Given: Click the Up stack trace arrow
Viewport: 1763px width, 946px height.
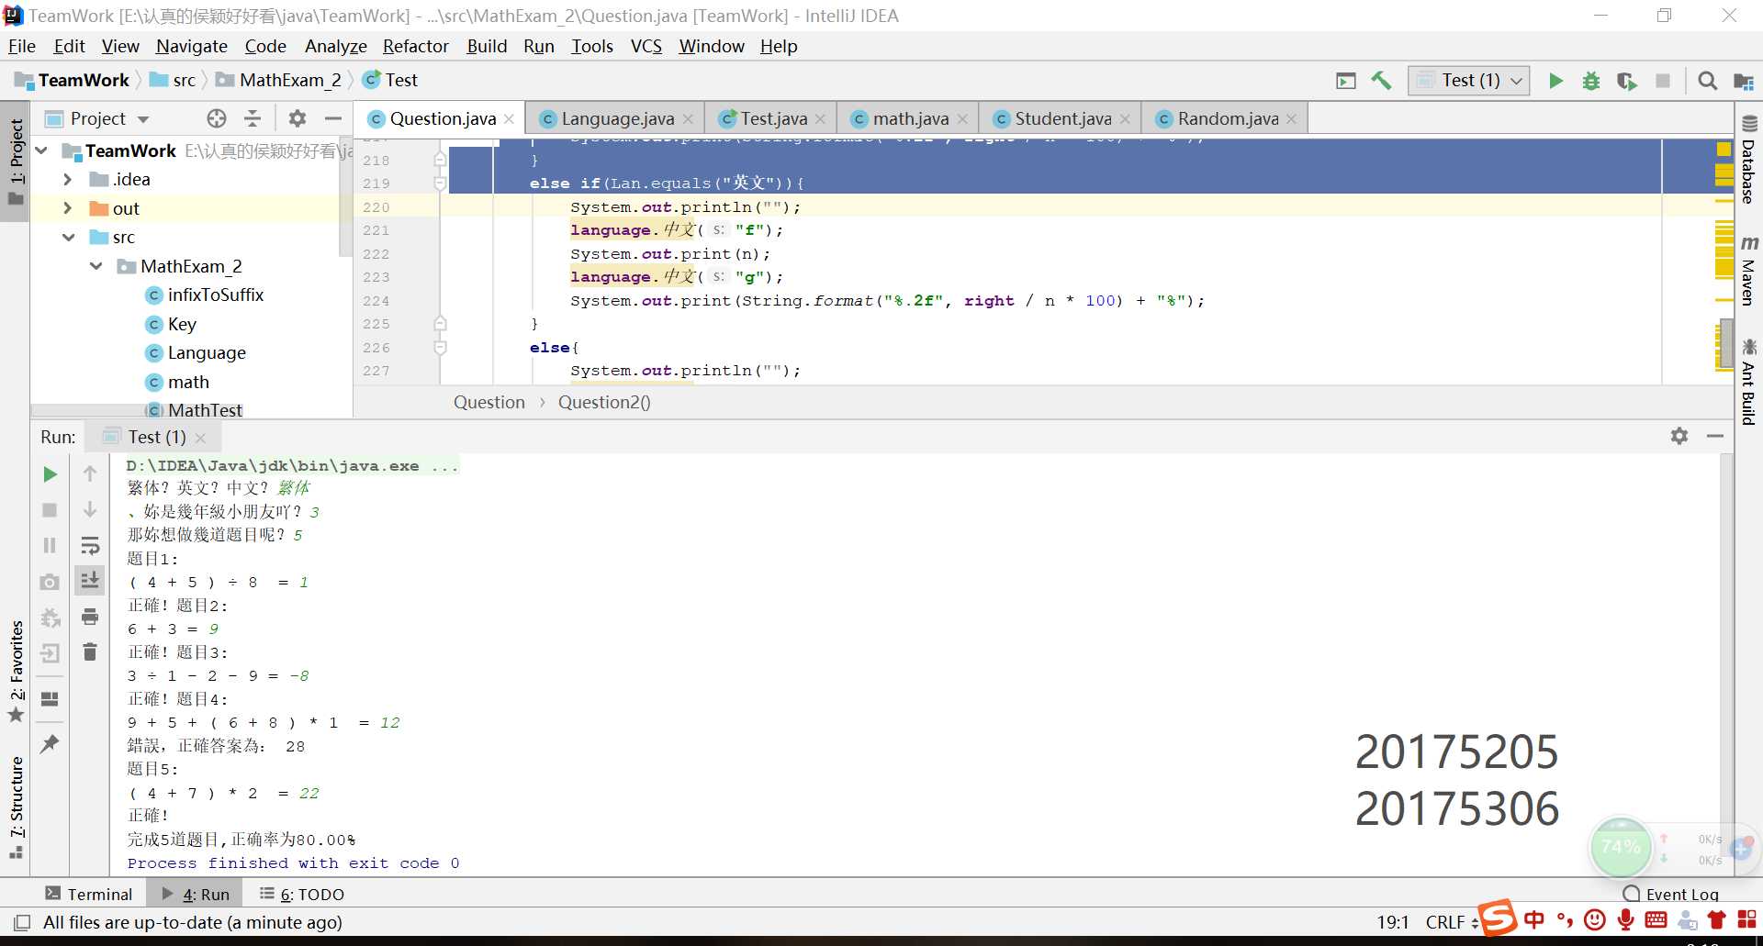Looking at the screenshot, I should click(x=90, y=474).
